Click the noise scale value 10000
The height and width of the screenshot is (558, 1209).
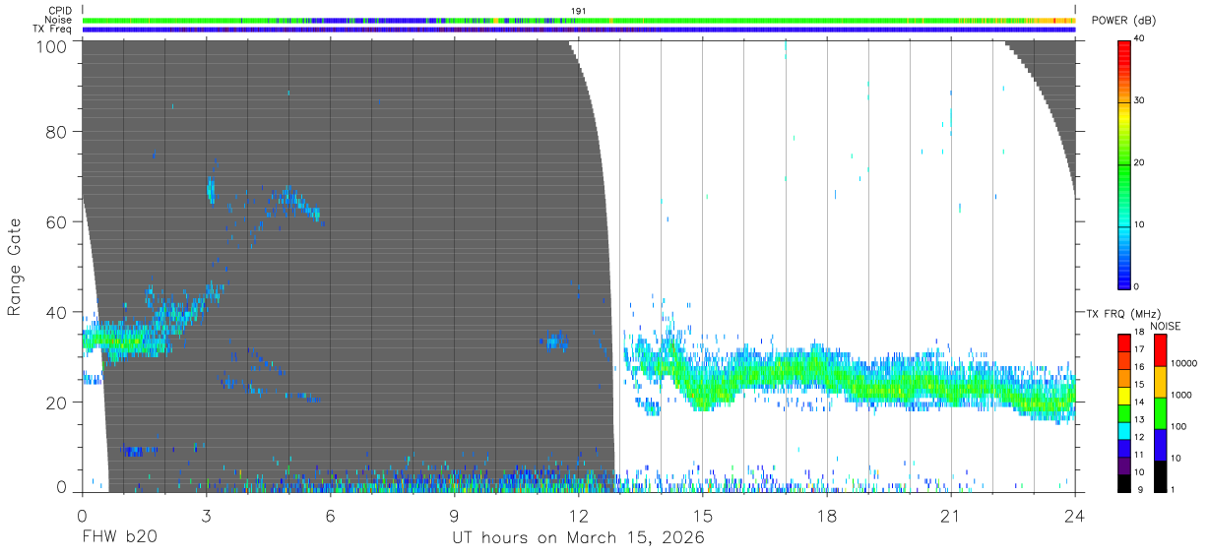pos(1182,363)
